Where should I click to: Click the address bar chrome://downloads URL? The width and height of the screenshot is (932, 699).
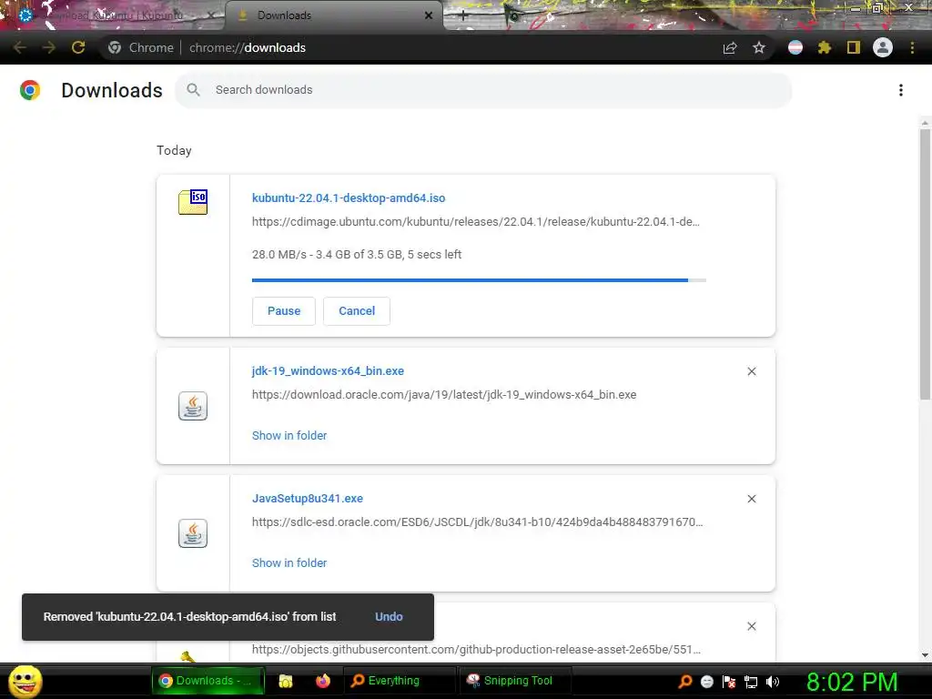(x=248, y=47)
